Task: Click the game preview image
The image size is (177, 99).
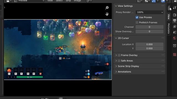Action: pyautogui.click(x=58, y=50)
